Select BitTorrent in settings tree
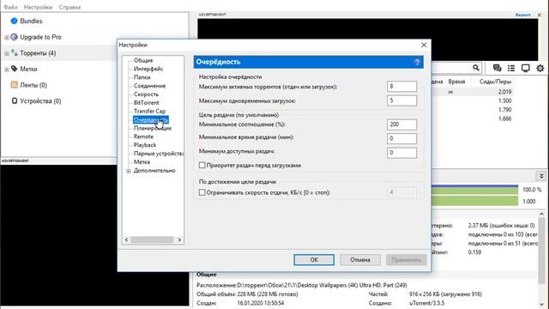The image size is (549, 309). pos(147,103)
